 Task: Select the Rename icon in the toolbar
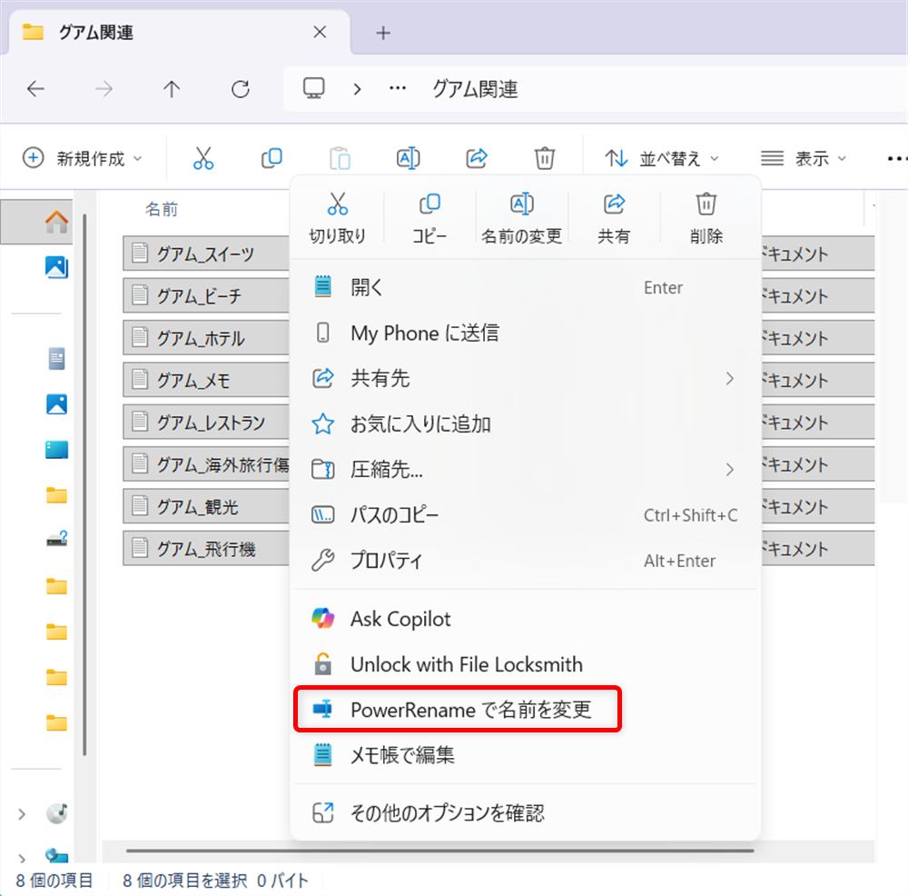point(408,157)
